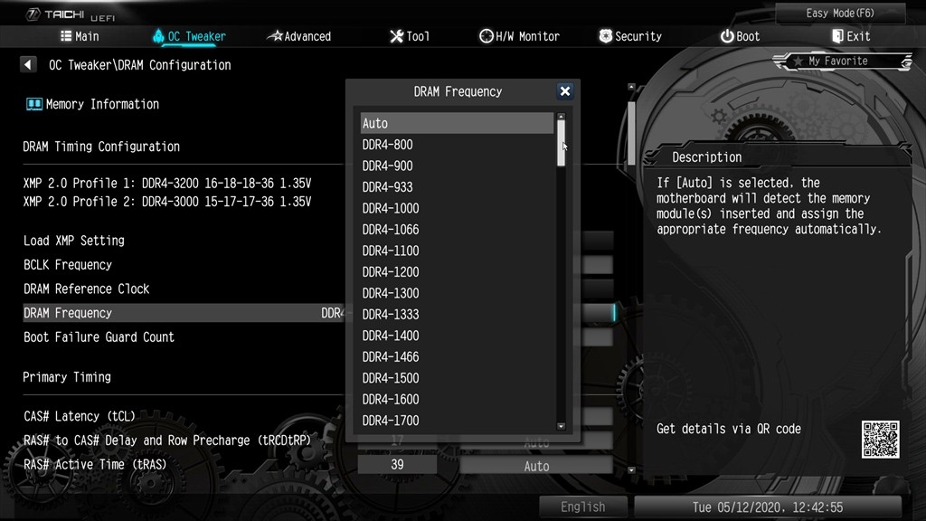Select DDR4-1700 frequency option
Viewport: 926px width, 521px height.
(457, 421)
